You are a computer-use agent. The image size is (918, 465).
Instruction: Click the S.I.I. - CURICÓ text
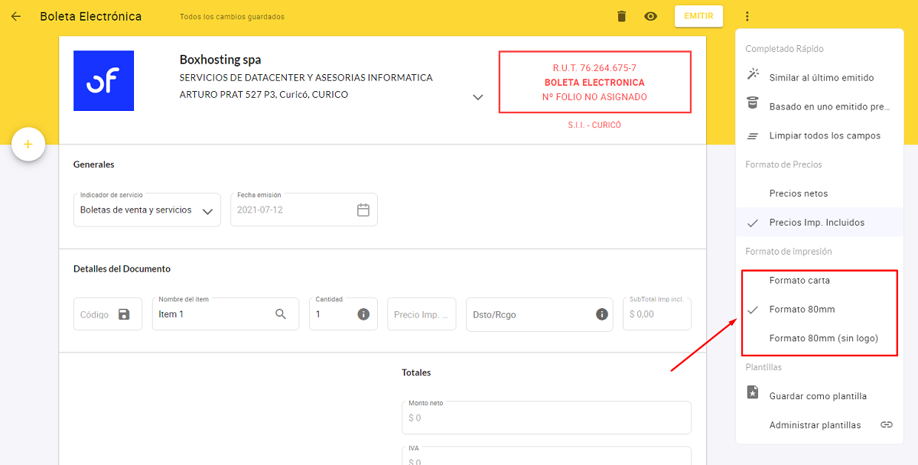[x=595, y=125]
